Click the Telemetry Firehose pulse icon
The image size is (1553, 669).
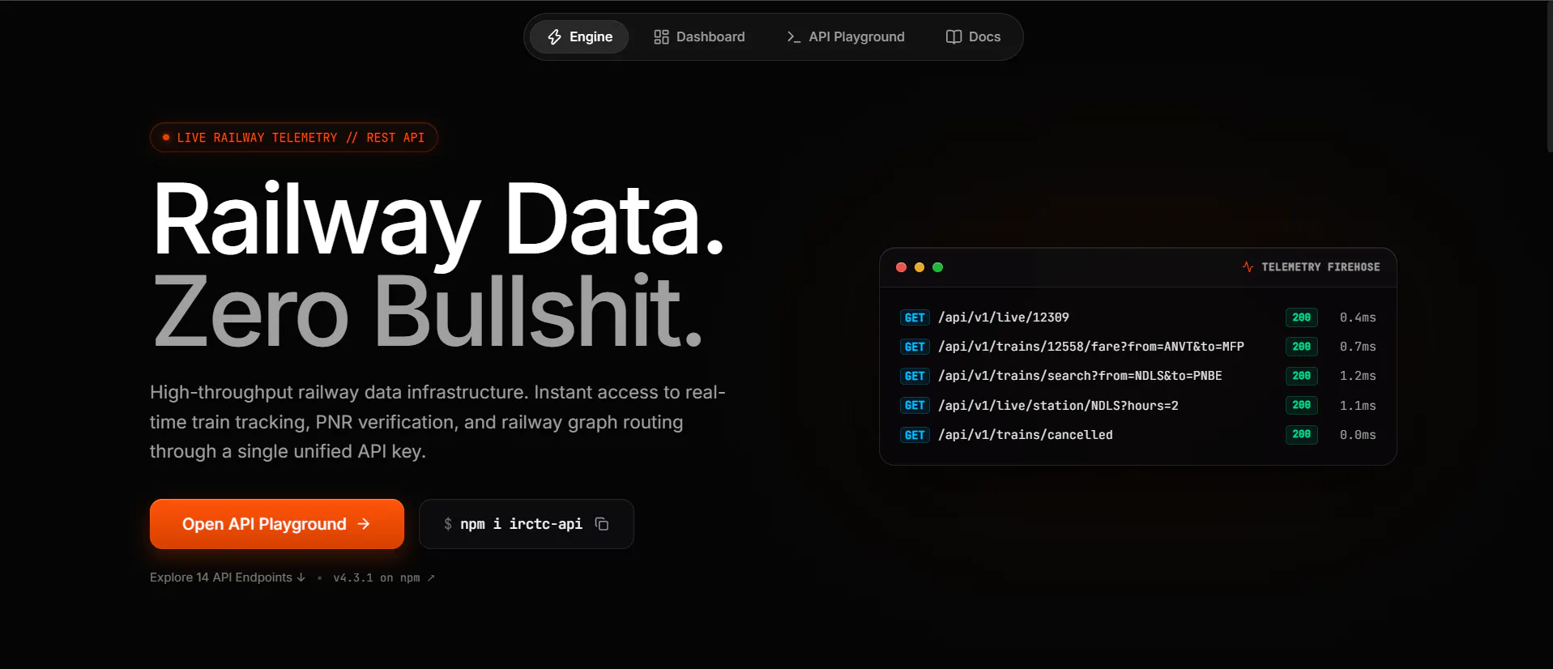(x=1248, y=266)
